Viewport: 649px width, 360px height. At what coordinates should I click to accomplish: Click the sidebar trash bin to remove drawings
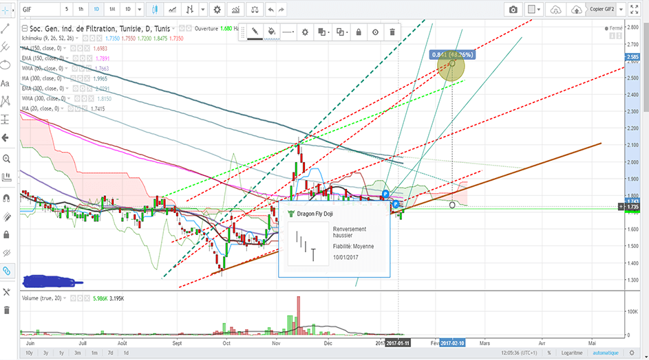coord(6,311)
